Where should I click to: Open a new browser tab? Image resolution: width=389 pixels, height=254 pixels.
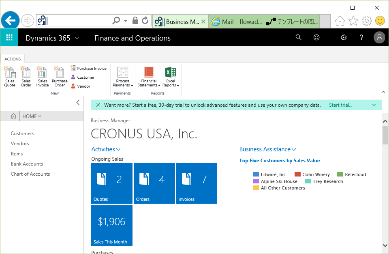point(325,22)
